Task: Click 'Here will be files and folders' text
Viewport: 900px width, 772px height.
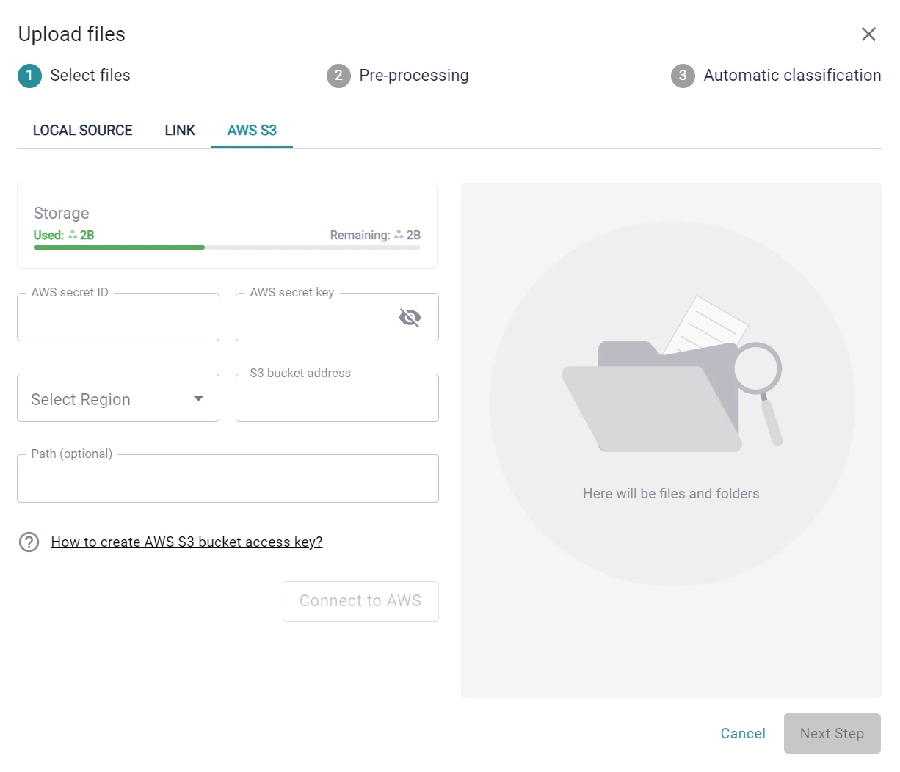Action: coord(671,494)
